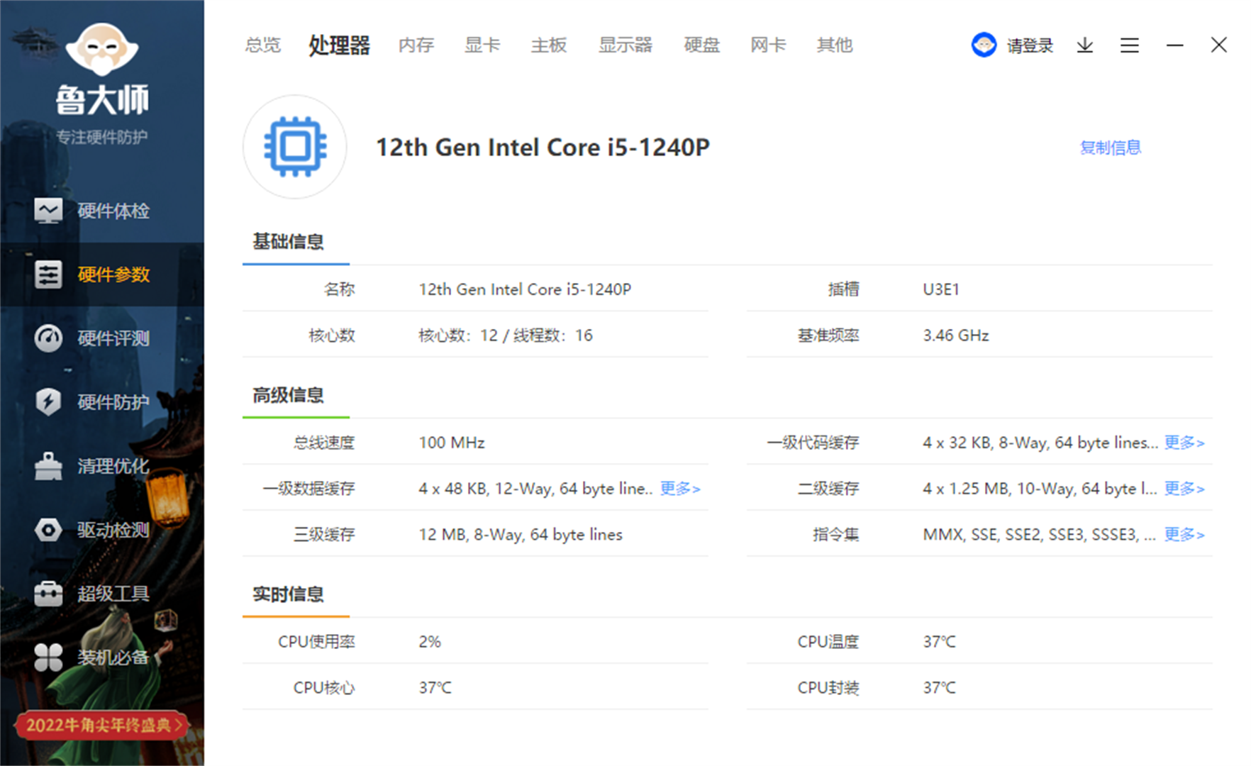This screenshot has height=766, width=1251.
Task: Select the 装机必备 sidebar label
Action: (113, 657)
